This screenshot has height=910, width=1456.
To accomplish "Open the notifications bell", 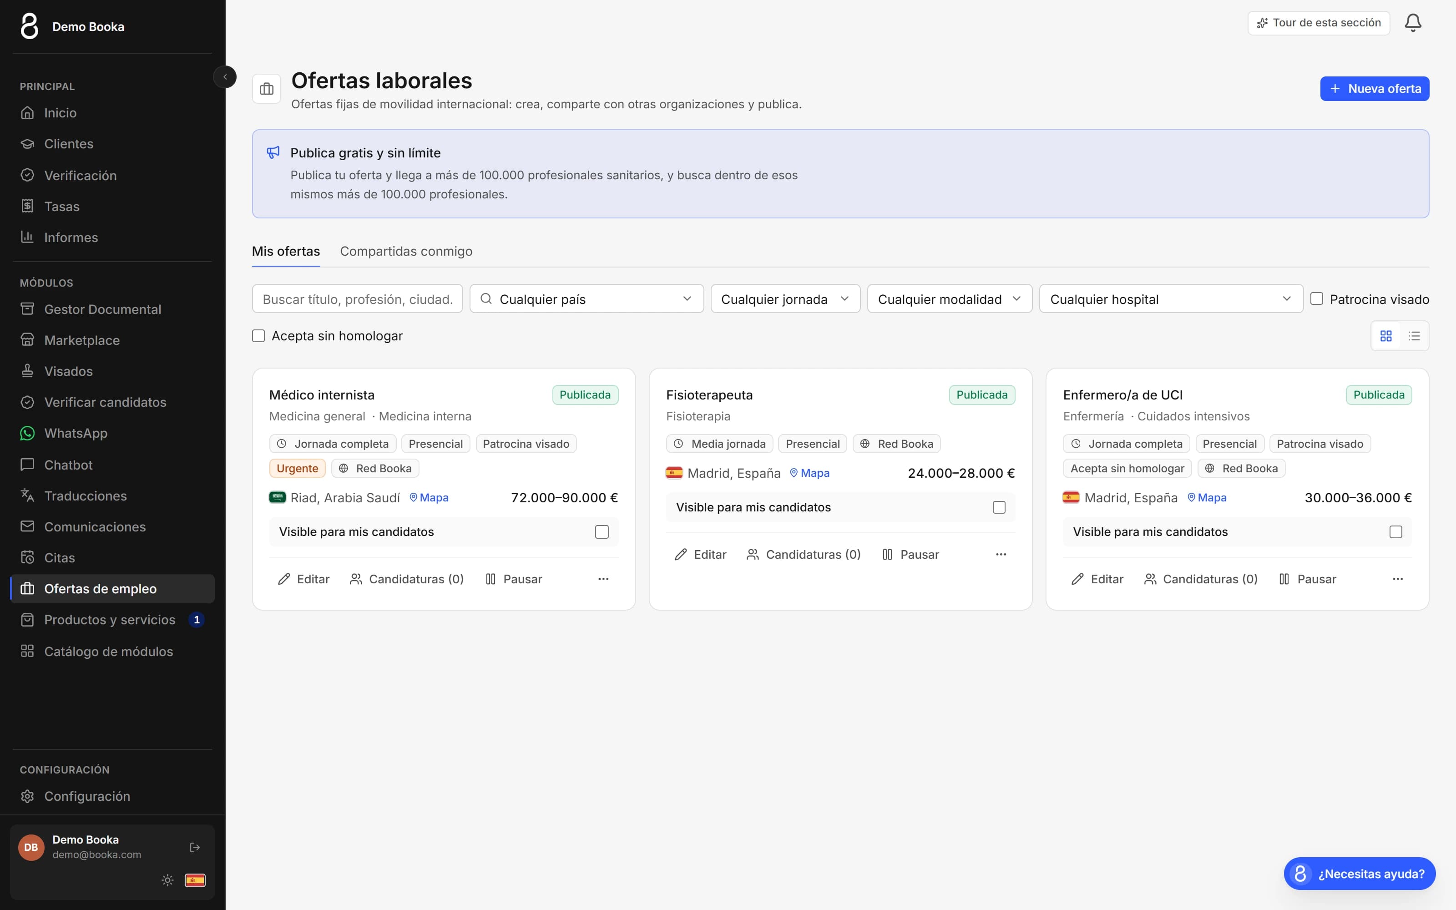I will point(1413,23).
